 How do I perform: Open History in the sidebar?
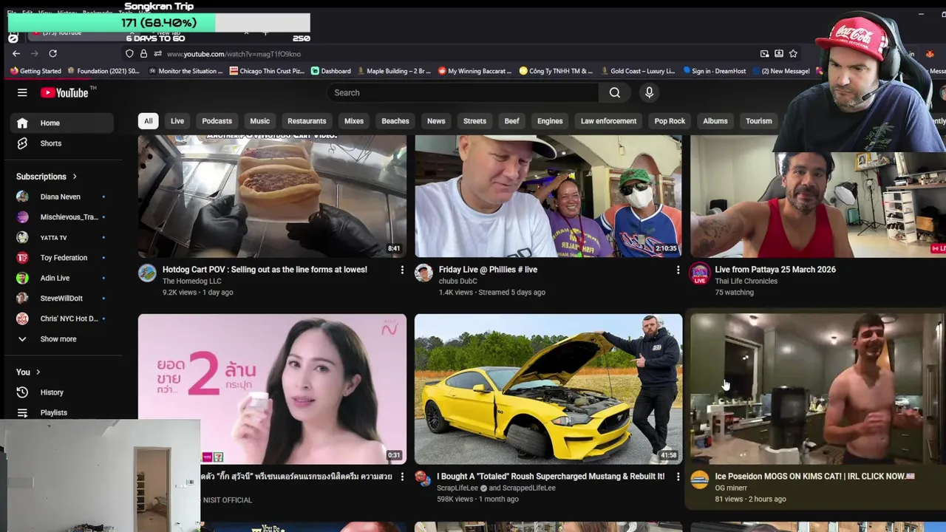point(62,392)
